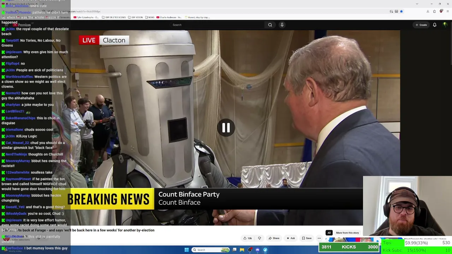
Task: Click chat username NerdTheNinja
Action: pos(16,155)
